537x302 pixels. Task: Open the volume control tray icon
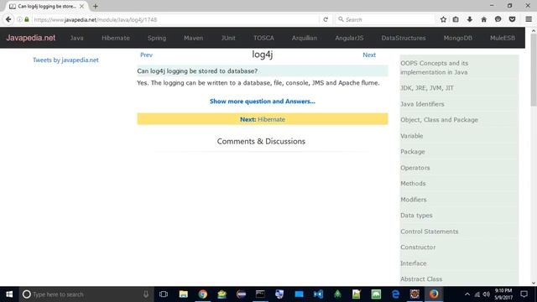[487, 294]
